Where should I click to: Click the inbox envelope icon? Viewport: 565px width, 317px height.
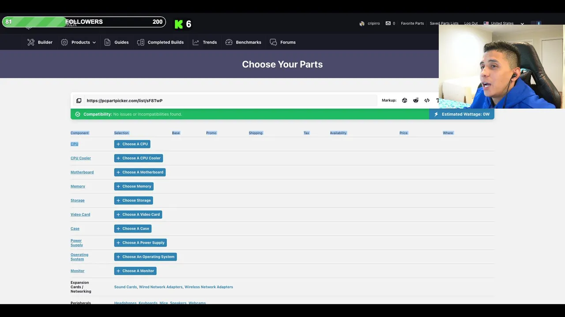(388, 23)
